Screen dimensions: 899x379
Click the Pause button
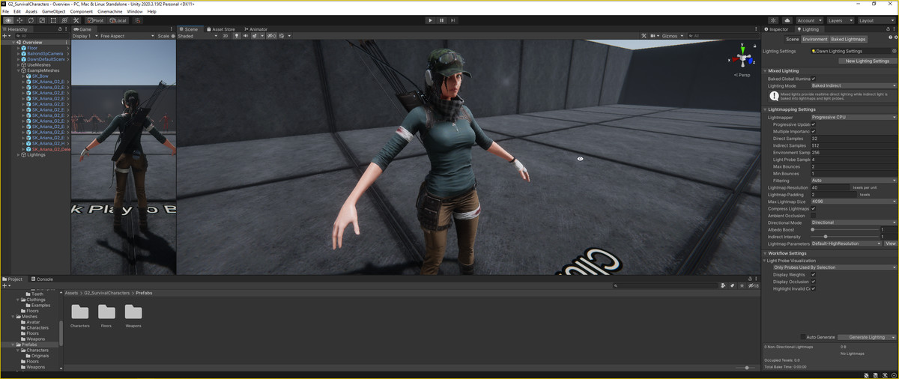point(441,20)
